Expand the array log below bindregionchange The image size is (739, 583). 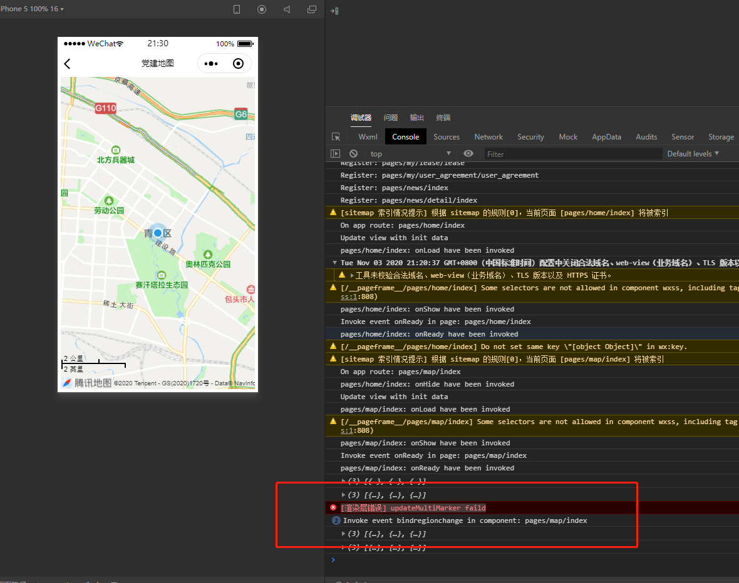pyautogui.click(x=343, y=534)
